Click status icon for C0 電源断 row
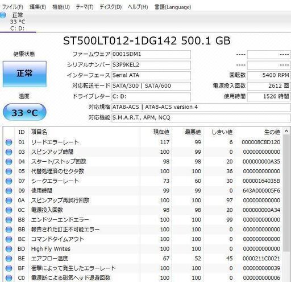 (x=9, y=278)
